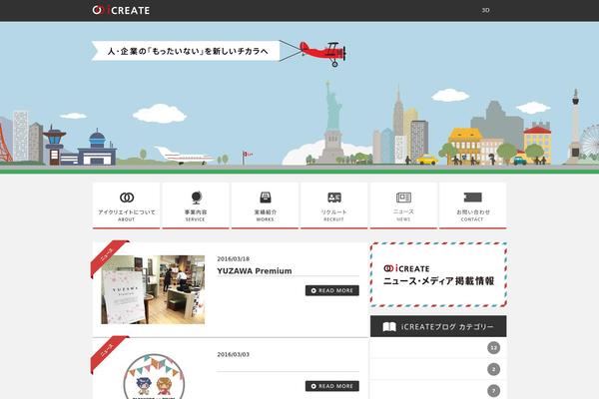Select blog category with count 7
The height and width of the screenshot is (399, 599).
click(x=438, y=390)
